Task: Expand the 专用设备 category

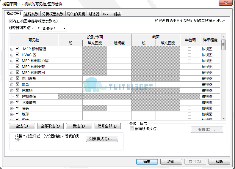Action: pyautogui.click(x=12, y=79)
